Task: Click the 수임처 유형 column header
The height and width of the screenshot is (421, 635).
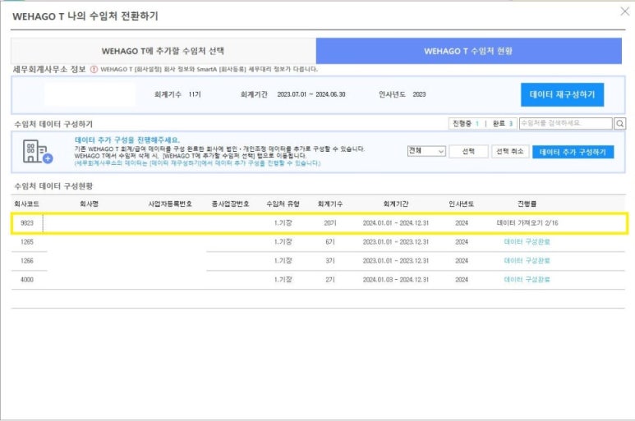Action: tap(283, 204)
